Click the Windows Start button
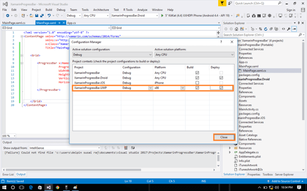This screenshot has width=307, height=191. click(4, 187)
